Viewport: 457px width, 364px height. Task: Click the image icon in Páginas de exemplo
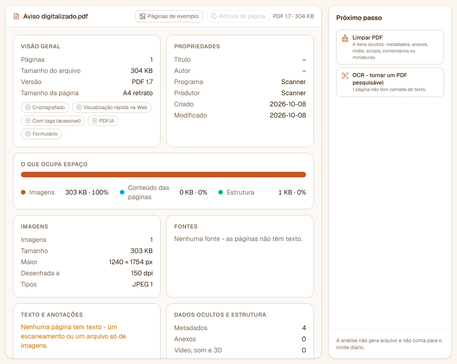click(143, 16)
